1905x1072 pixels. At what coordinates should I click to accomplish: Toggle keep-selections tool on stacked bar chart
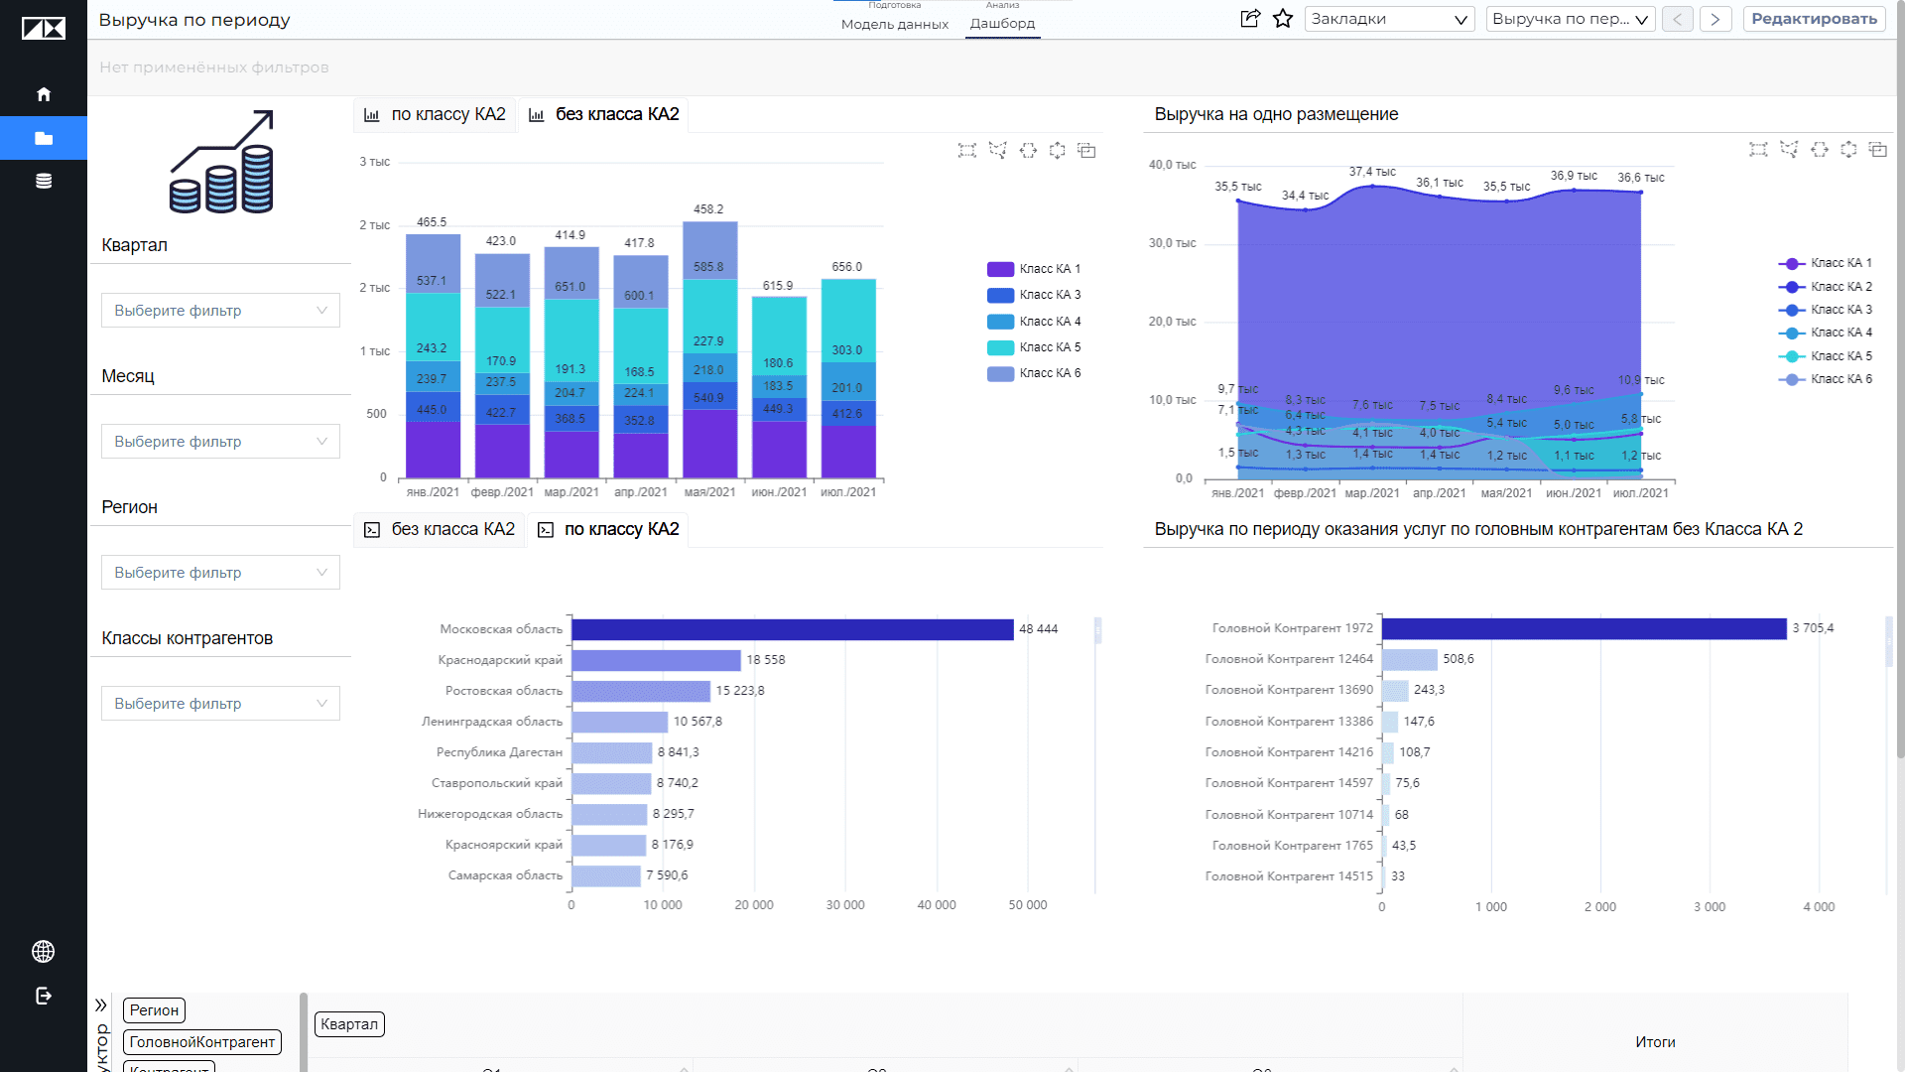tap(1087, 150)
